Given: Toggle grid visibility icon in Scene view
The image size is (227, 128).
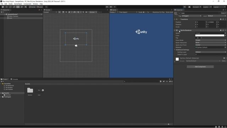Looking at the screenshot, I should (x=78, y=12).
